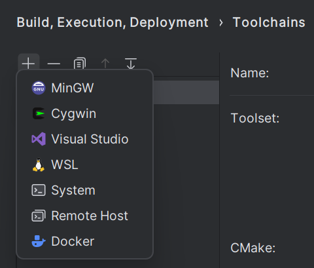Select Visual Studio toolchain entry
Screen dimensions: 314x268
[x=85, y=139]
